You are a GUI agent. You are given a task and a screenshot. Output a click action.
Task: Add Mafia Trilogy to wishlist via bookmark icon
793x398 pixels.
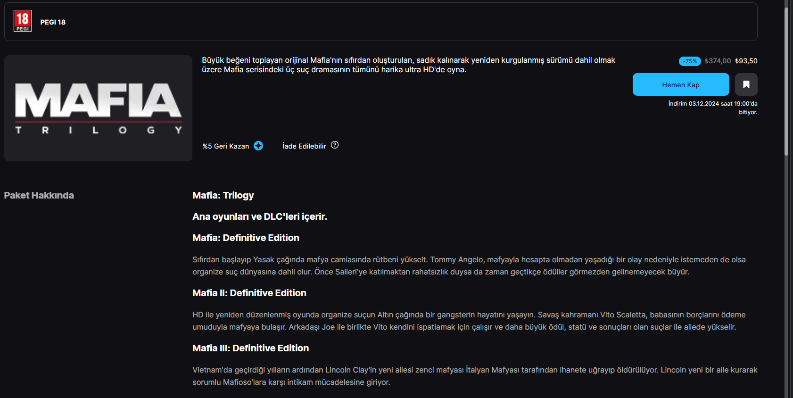[746, 84]
